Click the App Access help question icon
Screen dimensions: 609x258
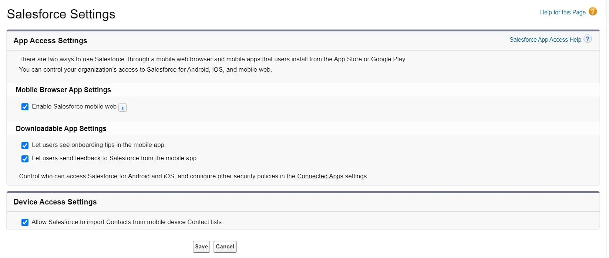[x=588, y=39]
